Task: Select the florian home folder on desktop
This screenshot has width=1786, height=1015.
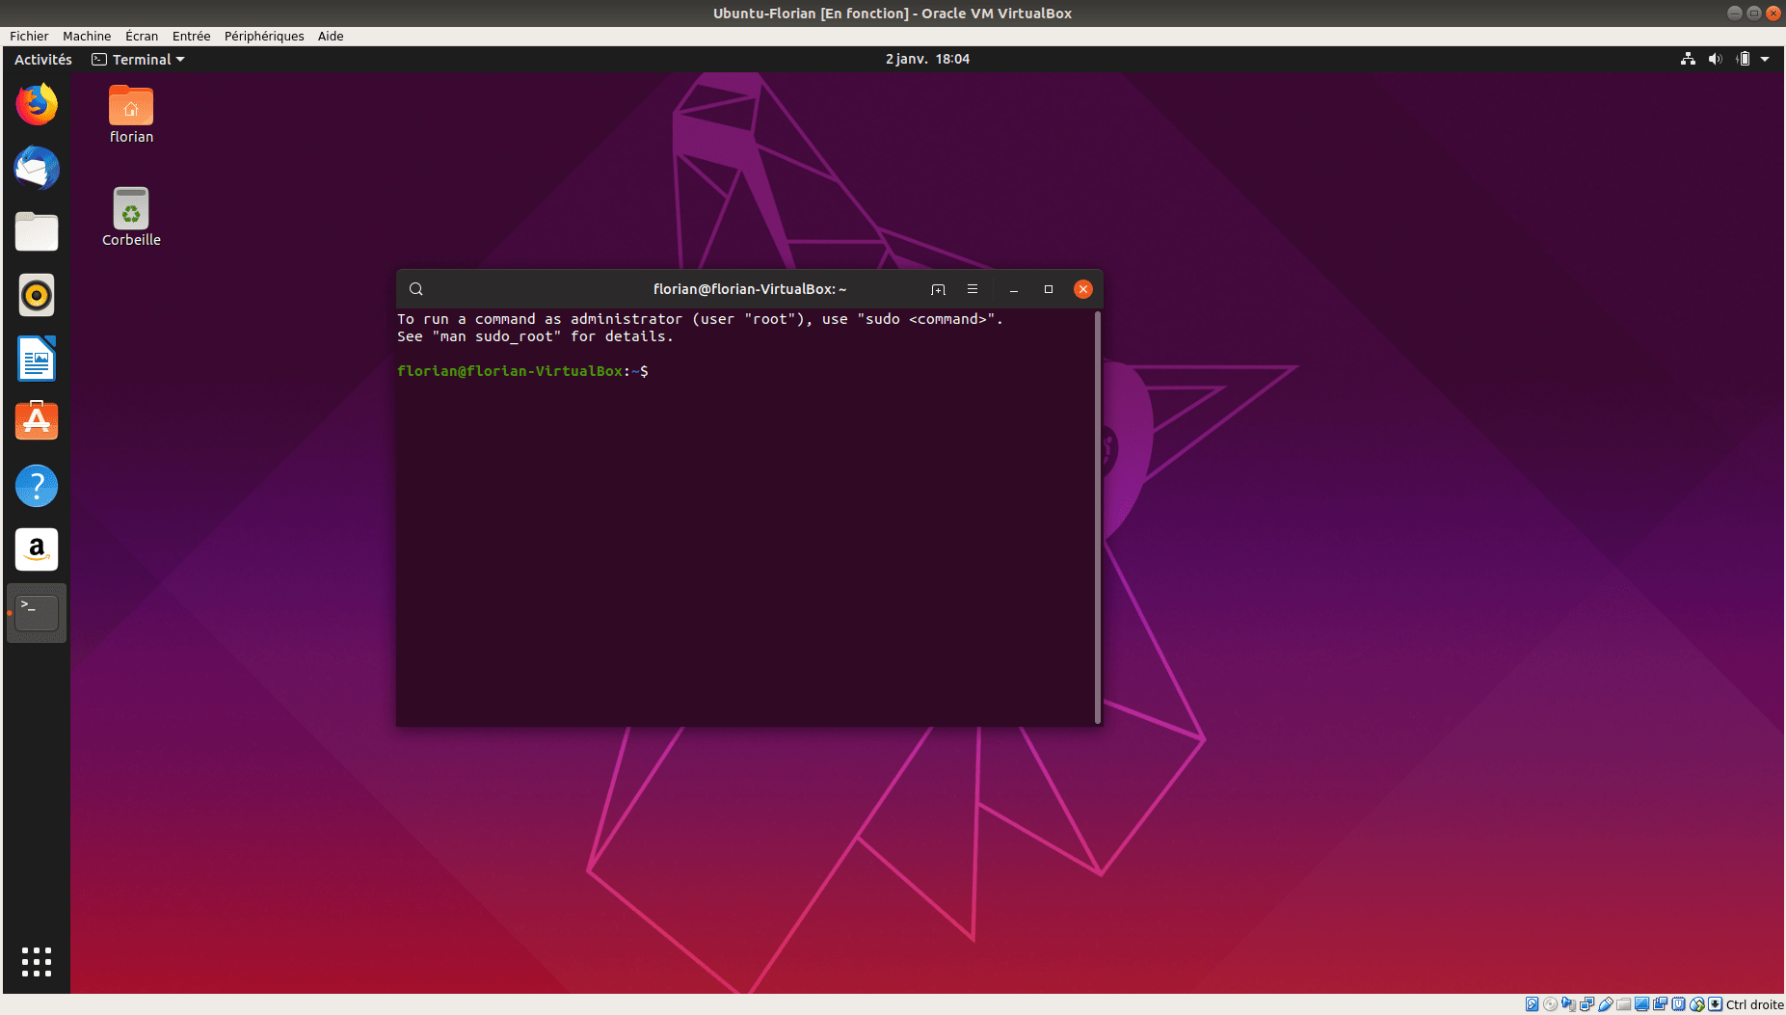Action: [x=131, y=115]
